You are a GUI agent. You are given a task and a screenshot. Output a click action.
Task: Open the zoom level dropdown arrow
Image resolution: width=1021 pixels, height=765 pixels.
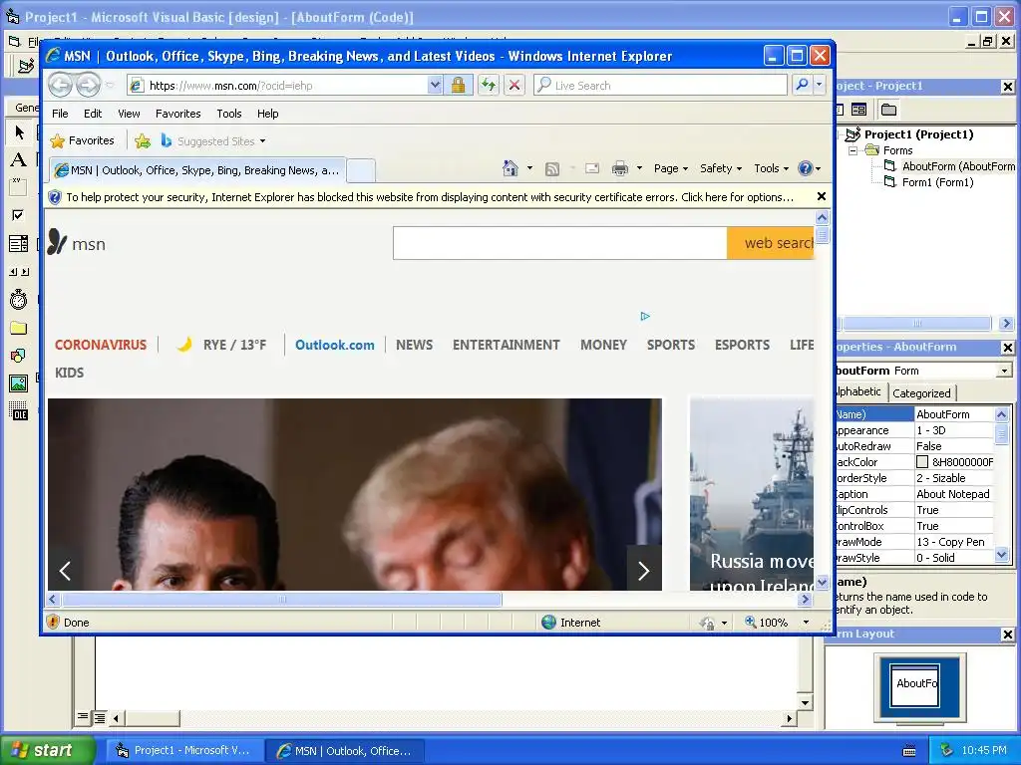click(806, 623)
